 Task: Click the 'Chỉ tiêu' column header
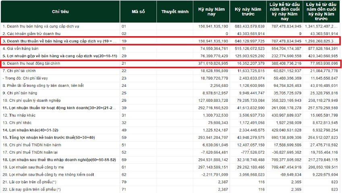pyautogui.click(x=60, y=12)
